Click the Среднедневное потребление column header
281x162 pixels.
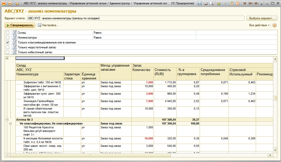[x=214, y=74]
